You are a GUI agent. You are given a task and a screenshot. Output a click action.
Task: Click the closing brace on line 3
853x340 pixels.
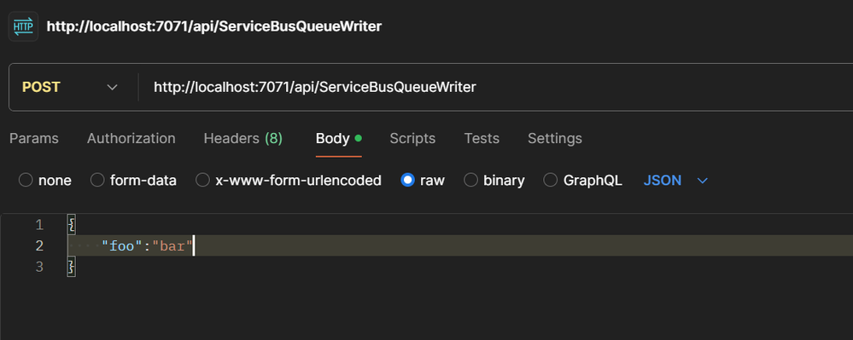coord(71,267)
